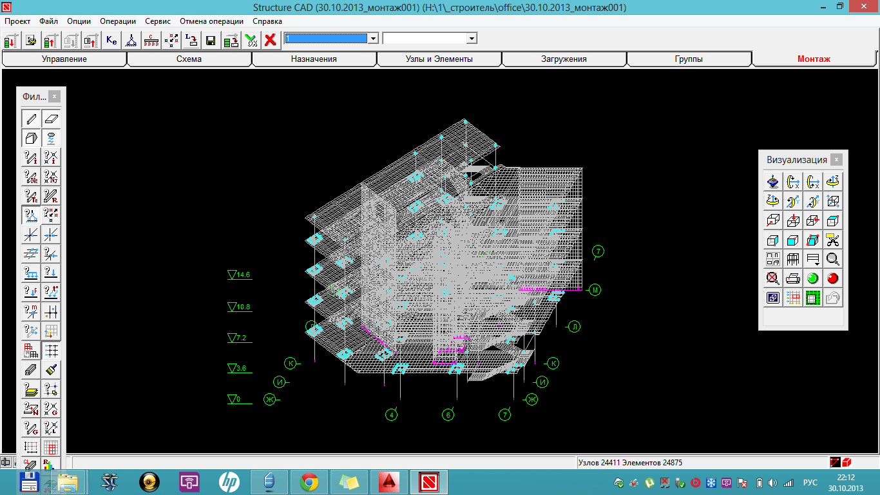Click the spinning top rotation icon
Image resolution: width=880 pixels, height=495 pixels.
click(773, 182)
